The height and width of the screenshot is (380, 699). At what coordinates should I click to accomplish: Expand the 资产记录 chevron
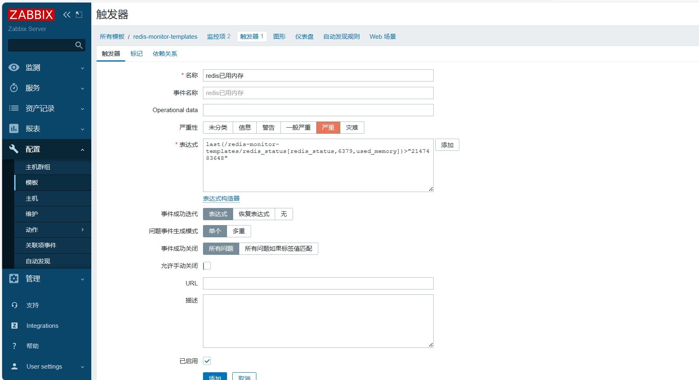(83, 109)
